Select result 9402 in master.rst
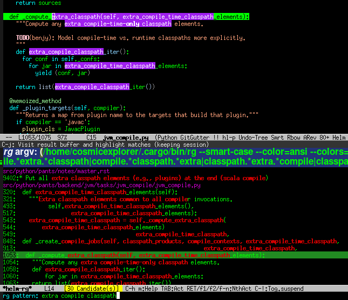This screenshot has width=348, height=300. point(135,178)
